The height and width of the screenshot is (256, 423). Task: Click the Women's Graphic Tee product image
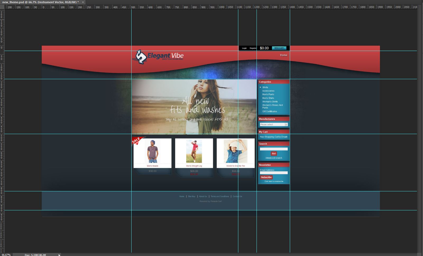(235, 151)
